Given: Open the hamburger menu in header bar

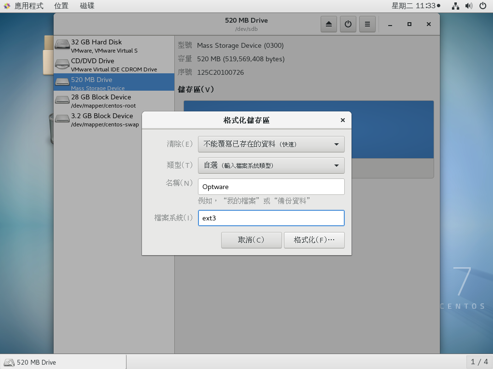Looking at the screenshot, I should pyautogui.click(x=367, y=24).
